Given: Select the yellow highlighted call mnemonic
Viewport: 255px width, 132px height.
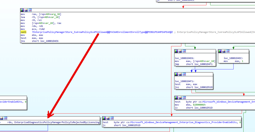Looking at the screenshot, I should pos(24,32).
